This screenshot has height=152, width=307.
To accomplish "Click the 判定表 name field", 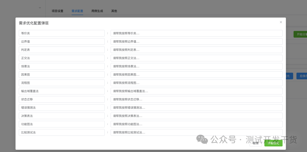I will (62, 50).
